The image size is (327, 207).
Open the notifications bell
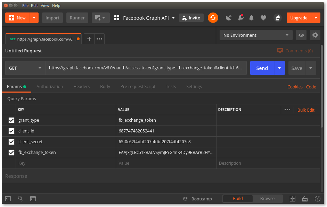click(x=251, y=18)
